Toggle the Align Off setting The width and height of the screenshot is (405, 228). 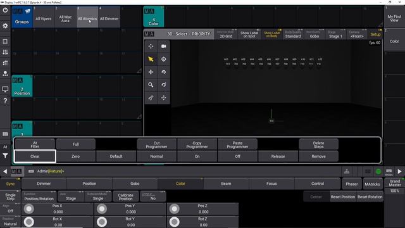coord(10,209)
